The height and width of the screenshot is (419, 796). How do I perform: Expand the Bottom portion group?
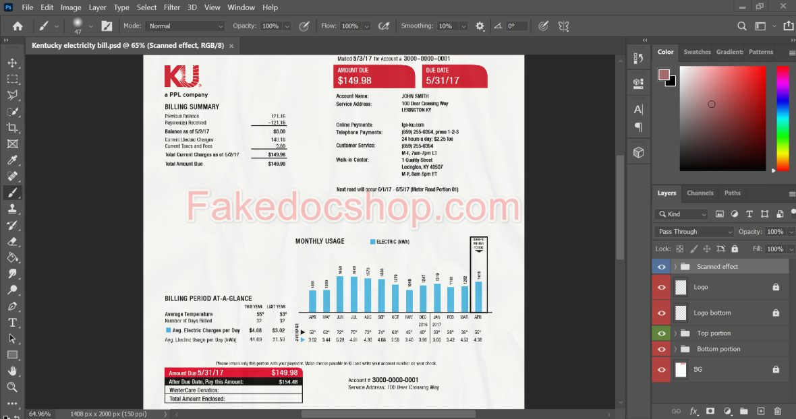[675, 349]
